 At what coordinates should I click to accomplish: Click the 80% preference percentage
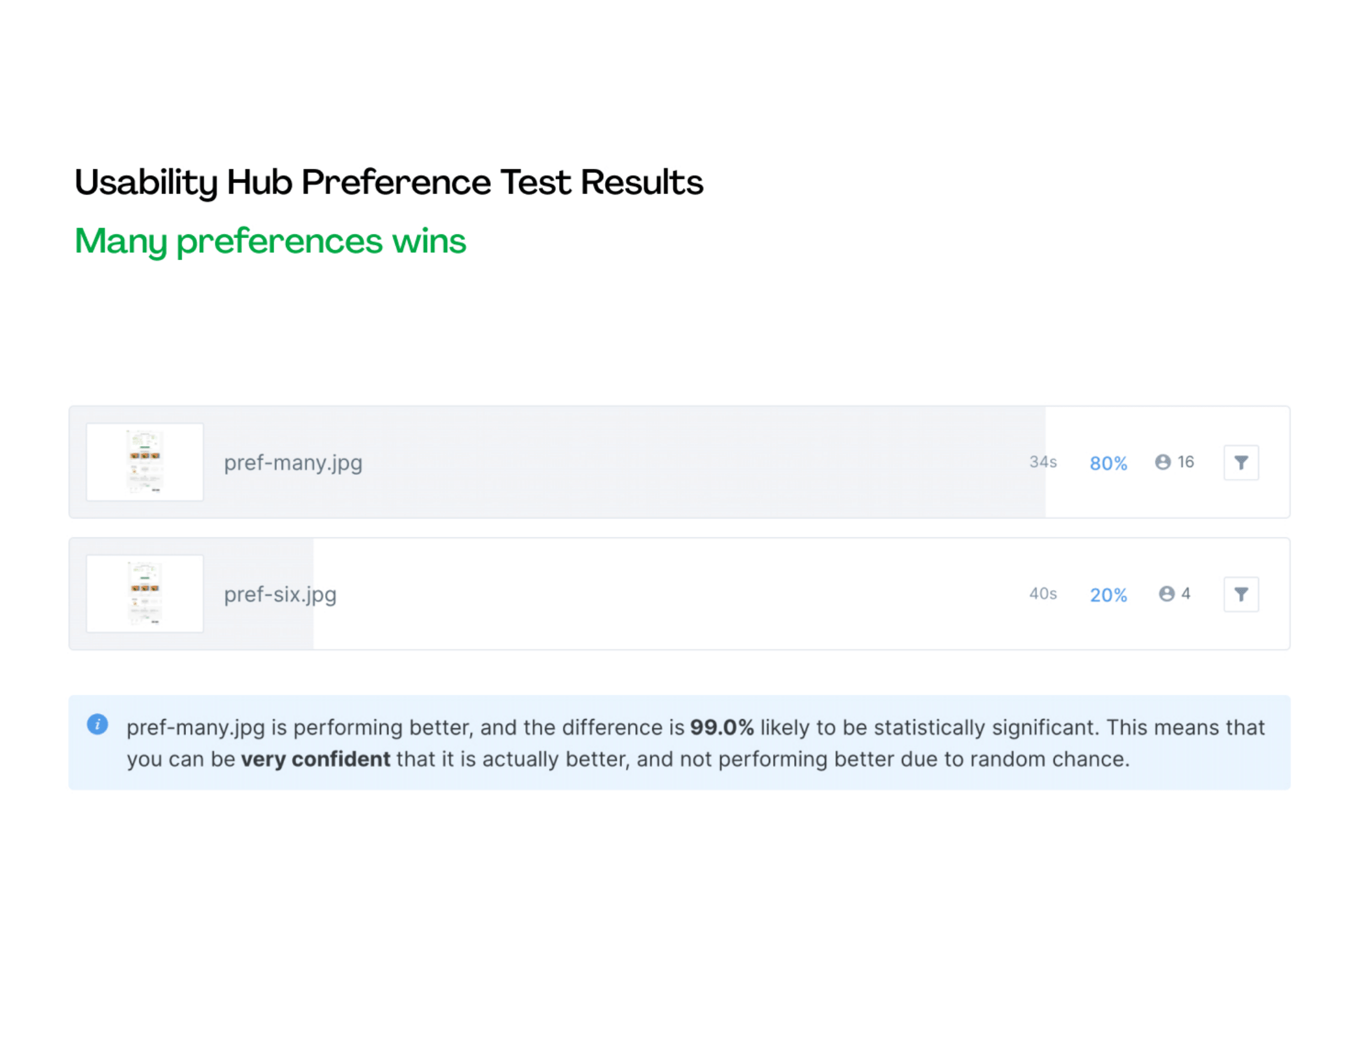pyautogui.click(x=1108, y=463)
